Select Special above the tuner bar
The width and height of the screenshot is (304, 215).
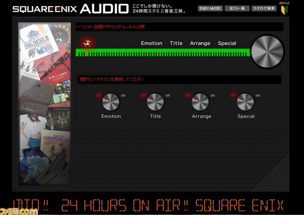click(x=227, y=43)
